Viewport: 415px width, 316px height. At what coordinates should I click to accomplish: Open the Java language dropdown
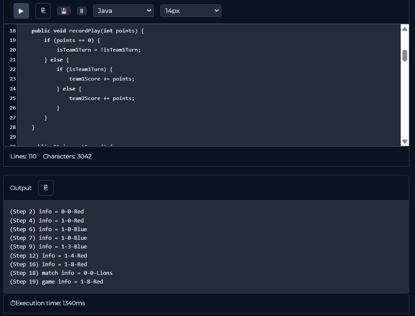pyautogui.click(x=123, y=11)
